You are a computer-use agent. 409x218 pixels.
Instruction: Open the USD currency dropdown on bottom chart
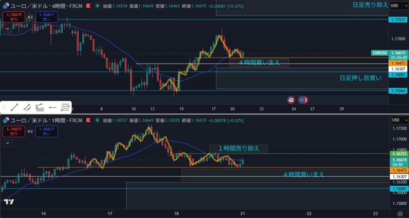click(x=399, y=120)
